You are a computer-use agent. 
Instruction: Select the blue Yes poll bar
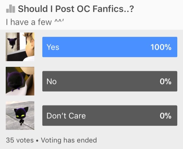pos(110,47)
